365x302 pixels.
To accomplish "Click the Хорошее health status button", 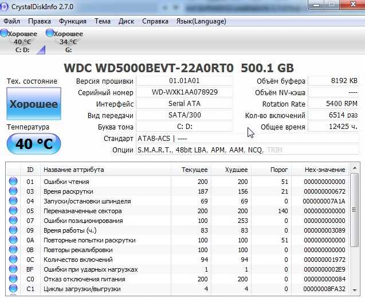I will click(34, 104).
